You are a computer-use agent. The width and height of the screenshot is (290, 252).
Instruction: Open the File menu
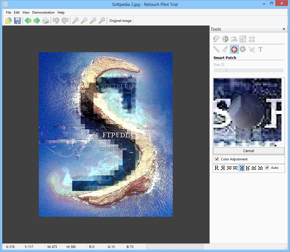[x=8, y=12]
